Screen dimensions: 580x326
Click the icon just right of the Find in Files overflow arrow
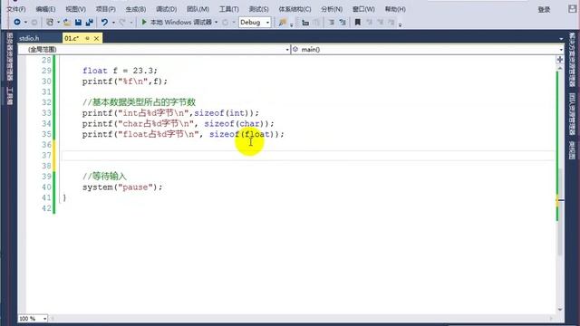pyautogui.click(x=305, y=23)
